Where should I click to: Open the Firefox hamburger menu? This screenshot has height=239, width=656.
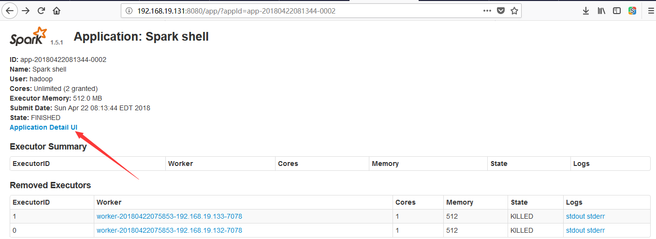tap(650, 11)
